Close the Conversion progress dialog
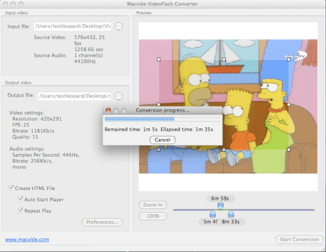 [108, 110]
